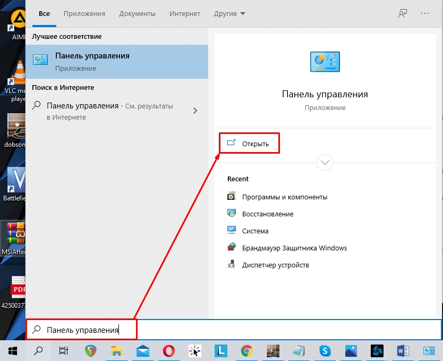Select the Интернет search tab

pos(184,13)
